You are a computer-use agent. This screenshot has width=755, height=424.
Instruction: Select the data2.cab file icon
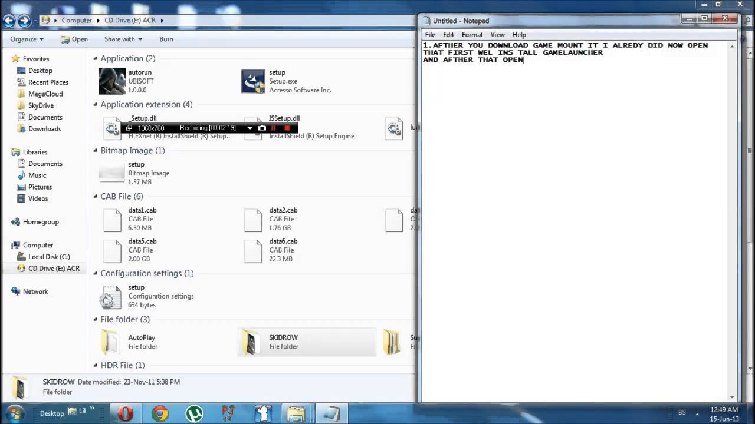click(253, 219)
